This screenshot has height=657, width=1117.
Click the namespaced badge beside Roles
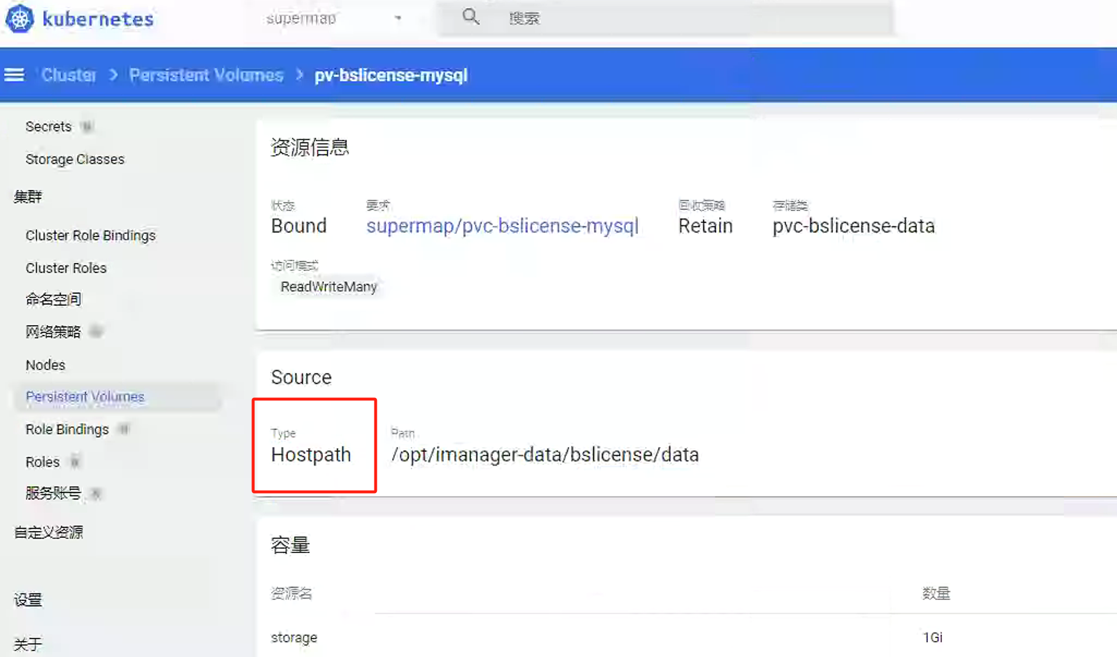click(75, 462)
